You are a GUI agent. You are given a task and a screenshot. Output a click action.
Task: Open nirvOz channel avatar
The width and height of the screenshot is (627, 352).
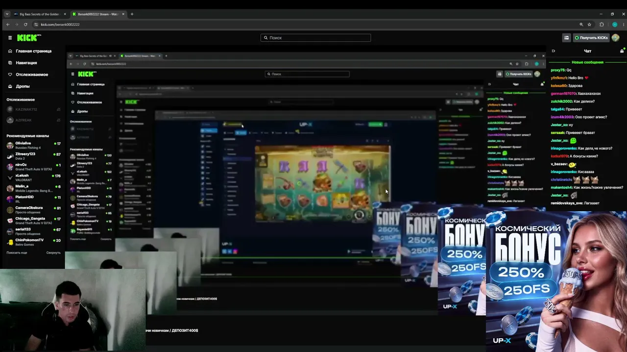pyautogui.click(x=10, y=167)
